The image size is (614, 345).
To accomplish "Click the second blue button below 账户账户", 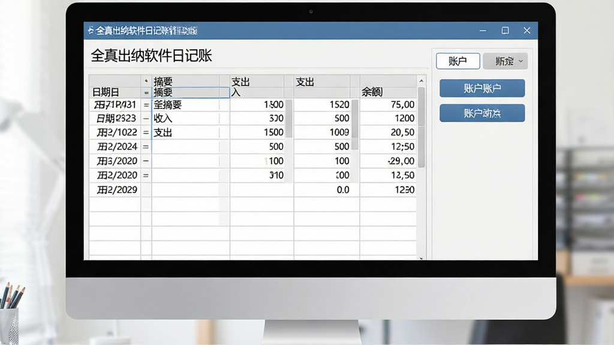I will pos(482,113).
